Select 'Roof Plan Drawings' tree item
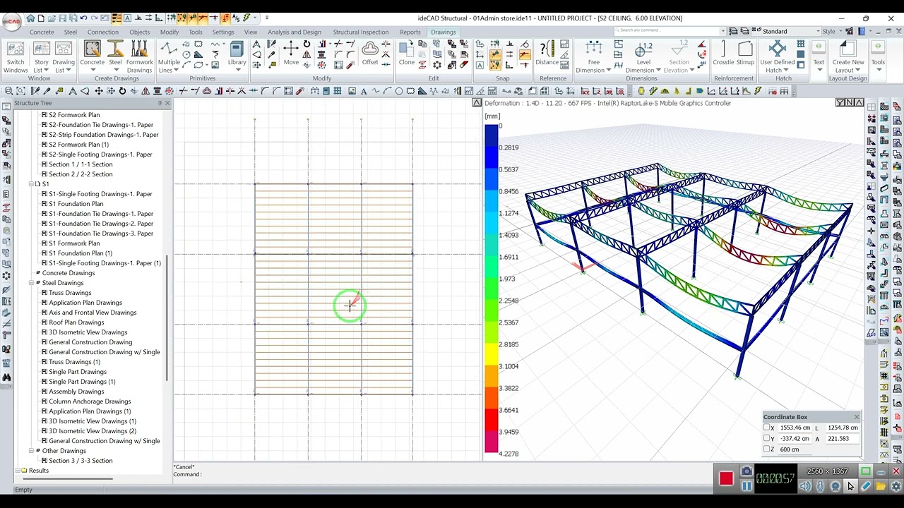 76,322
